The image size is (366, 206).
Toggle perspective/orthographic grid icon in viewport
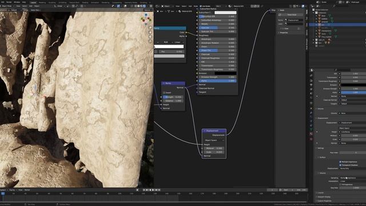[150, 42]
